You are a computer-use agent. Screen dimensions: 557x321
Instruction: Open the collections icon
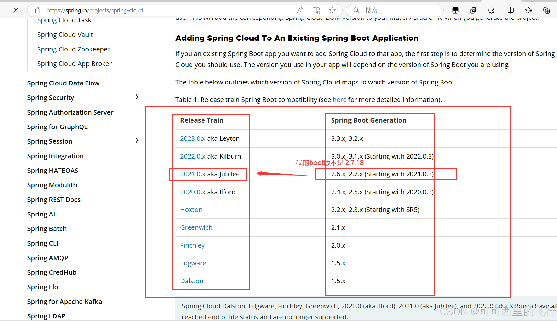pos(546,10)
